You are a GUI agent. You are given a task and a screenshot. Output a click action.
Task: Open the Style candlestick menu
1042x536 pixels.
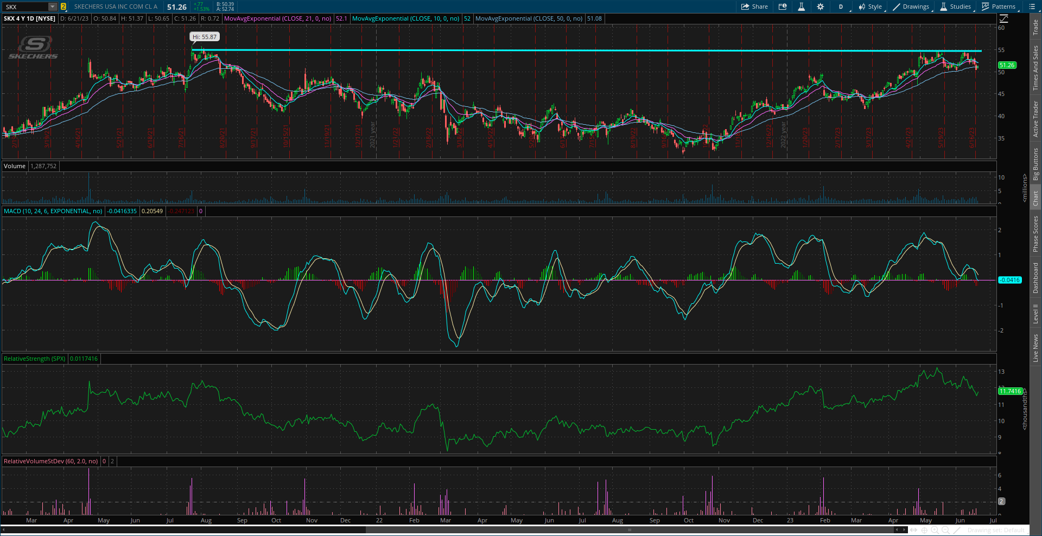(x=871, y=7)
